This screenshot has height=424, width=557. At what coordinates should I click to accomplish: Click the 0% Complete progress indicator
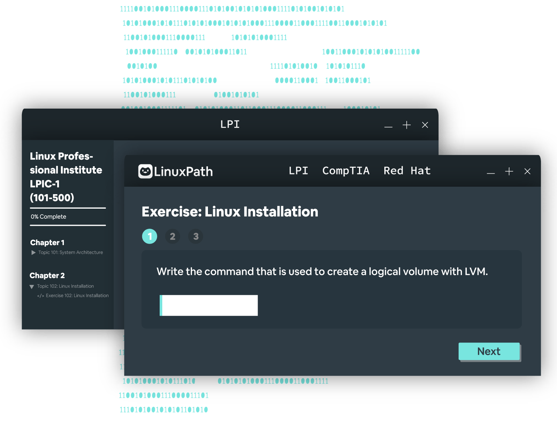click(x=48, y=216)
